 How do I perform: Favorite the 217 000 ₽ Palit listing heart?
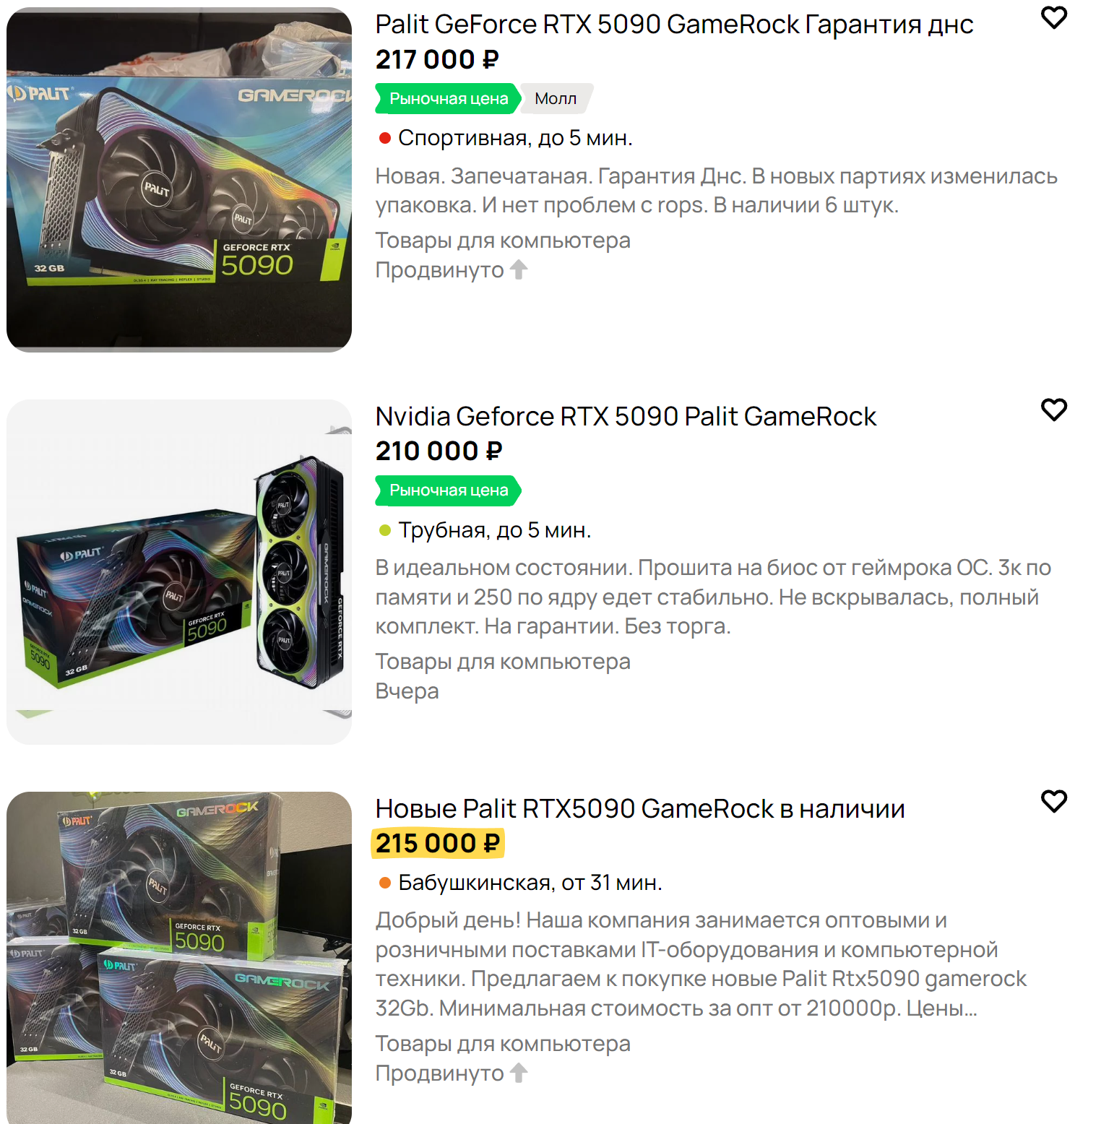[x=1053, y=17]
